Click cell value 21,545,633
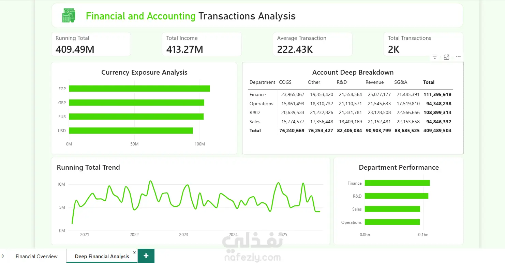505x263 pixels. pos(379,104)
